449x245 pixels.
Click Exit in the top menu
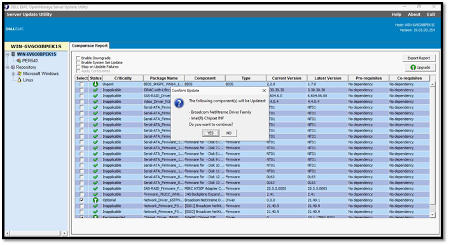[x=431, y=15]
